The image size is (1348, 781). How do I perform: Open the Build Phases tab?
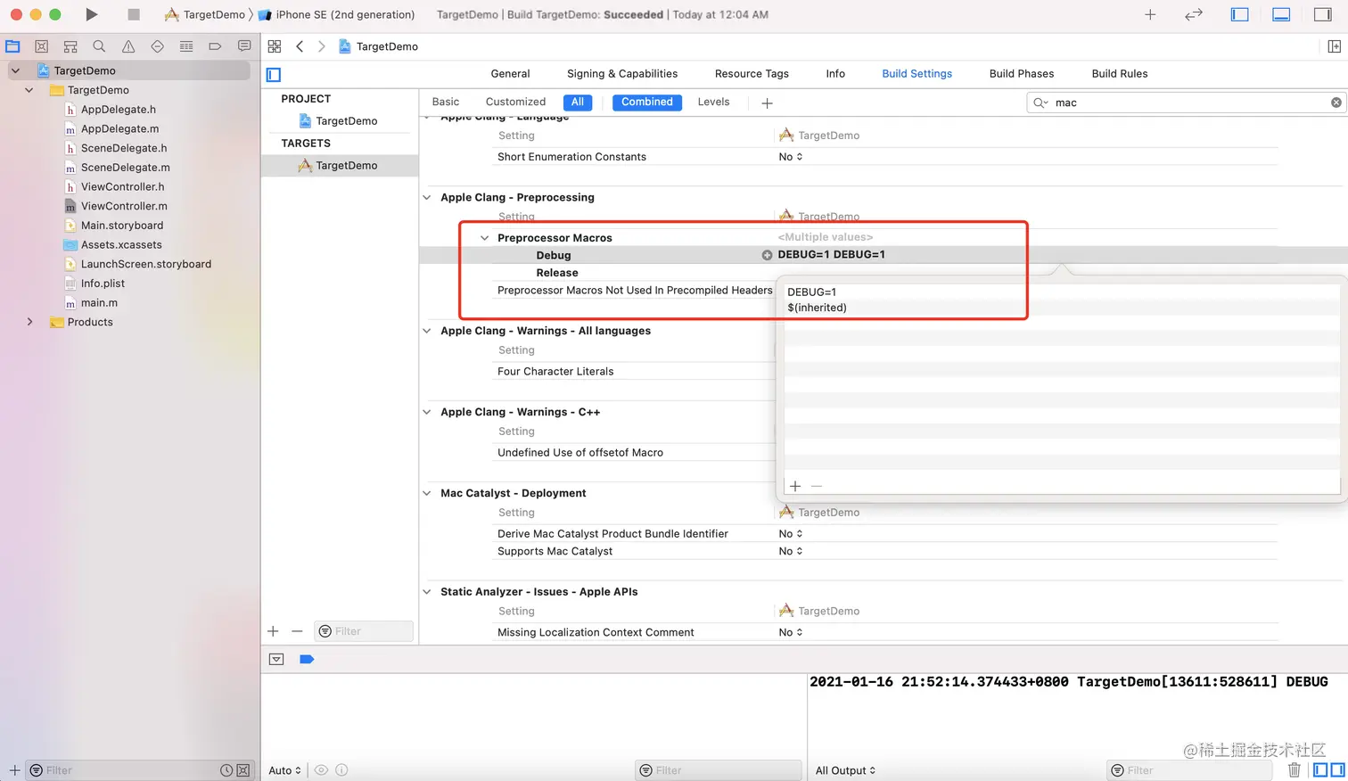tap(1022, 74)
